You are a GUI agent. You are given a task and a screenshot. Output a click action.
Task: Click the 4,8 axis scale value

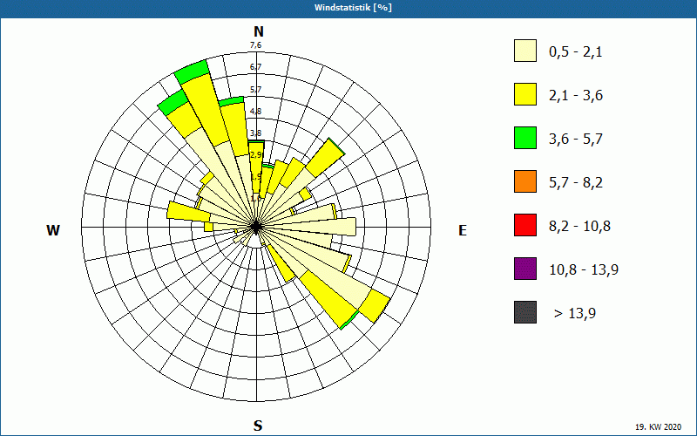click(x=255, y=112)
